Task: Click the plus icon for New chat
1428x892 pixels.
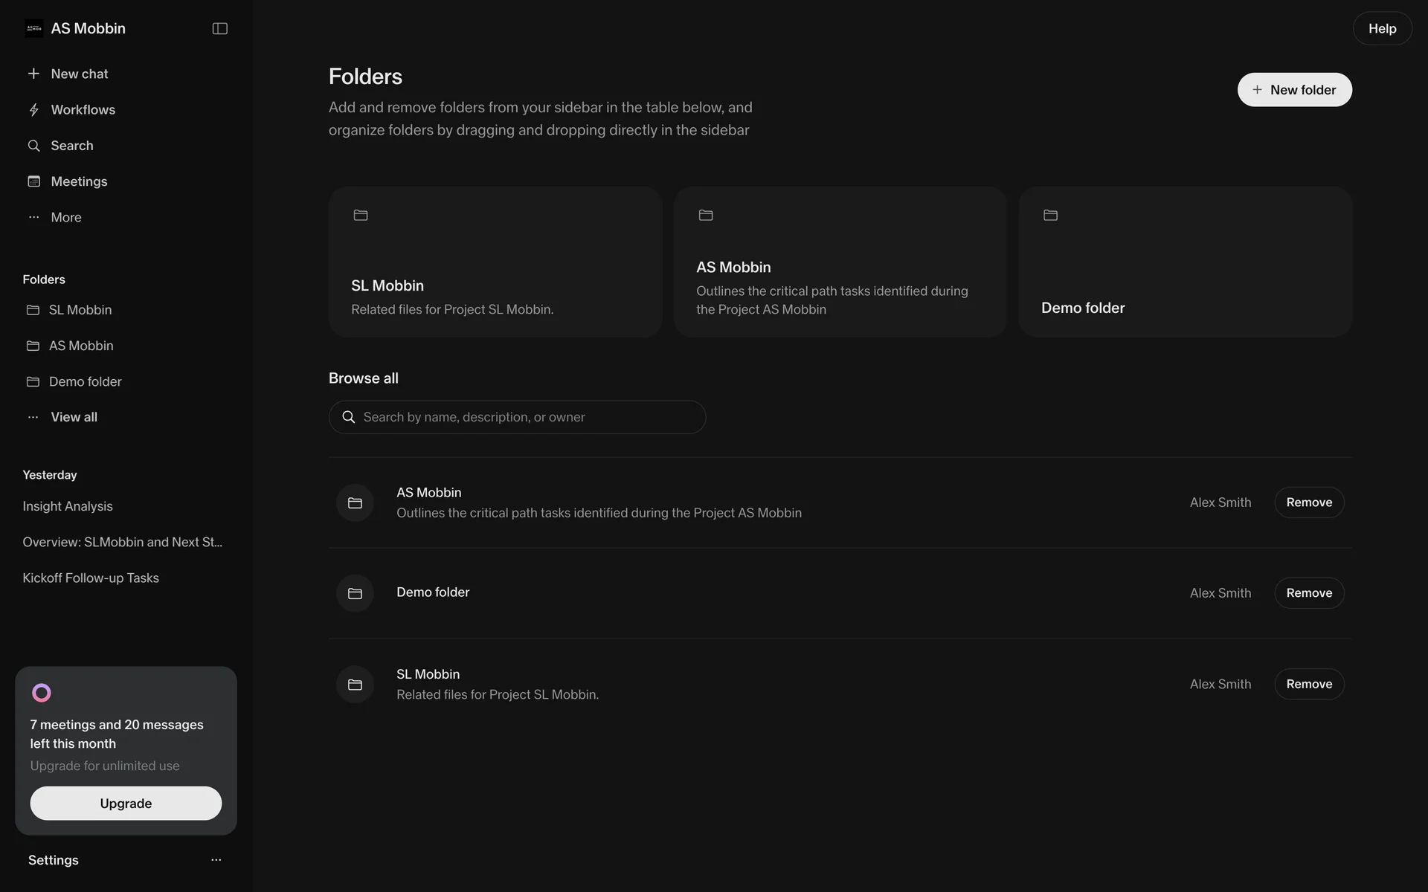Action: tap(33, 74)
